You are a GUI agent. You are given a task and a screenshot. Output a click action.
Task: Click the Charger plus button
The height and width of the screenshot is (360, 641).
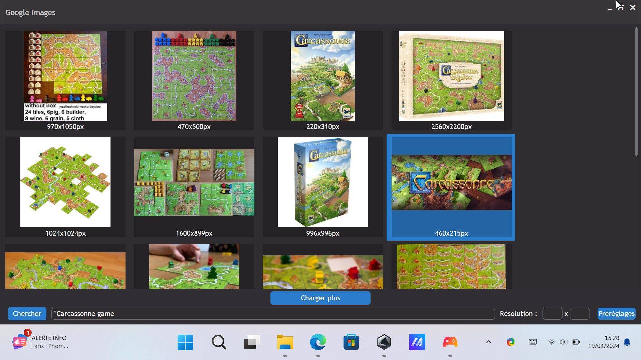pyautogui.click(x=320, y=298)
